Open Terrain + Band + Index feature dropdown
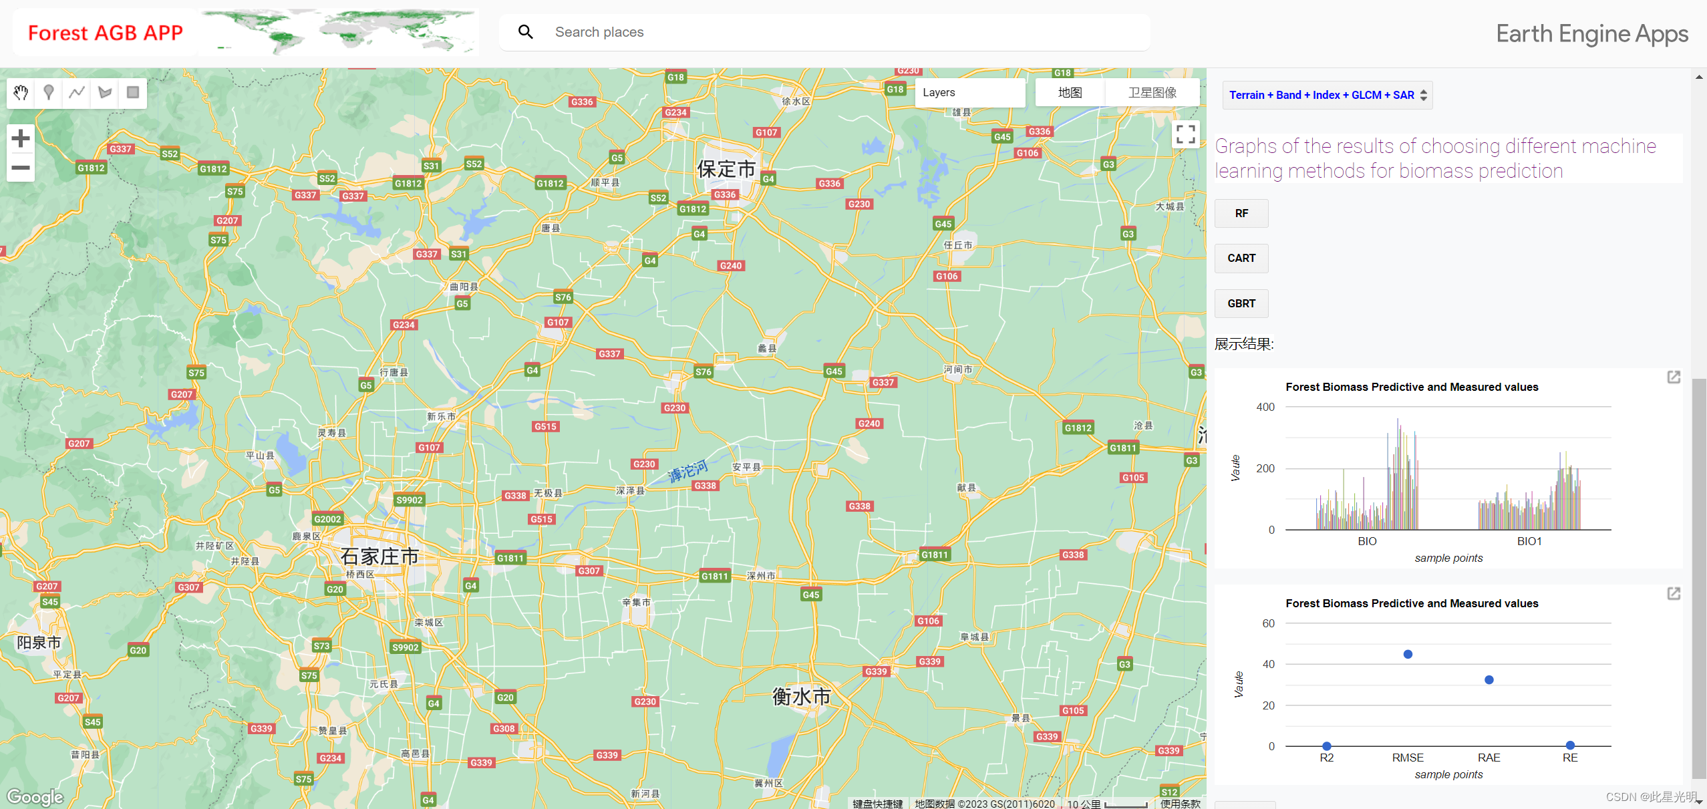The height and width of the screenshot is (809, 1707). click(1327, 96)
